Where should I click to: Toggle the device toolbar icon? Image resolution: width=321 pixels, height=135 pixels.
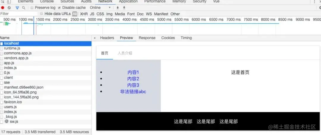point(9,2)
